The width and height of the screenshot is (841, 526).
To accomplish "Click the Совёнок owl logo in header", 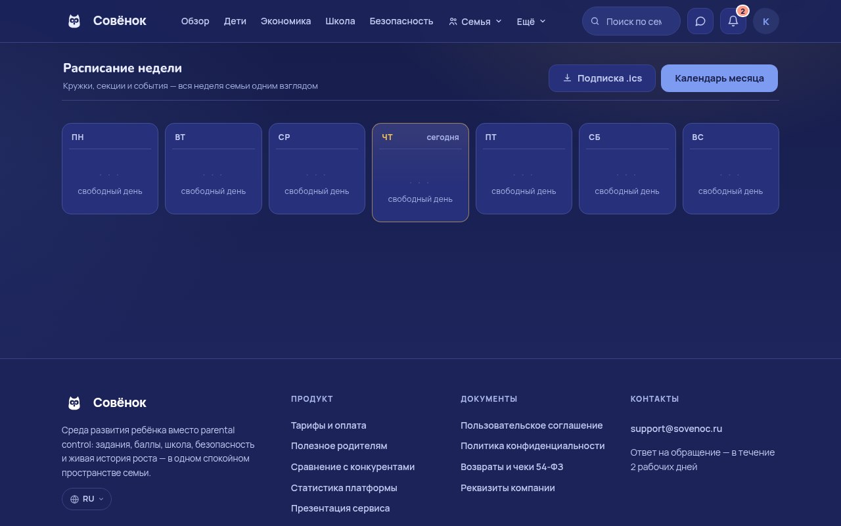I will click(x=74, y=21).
